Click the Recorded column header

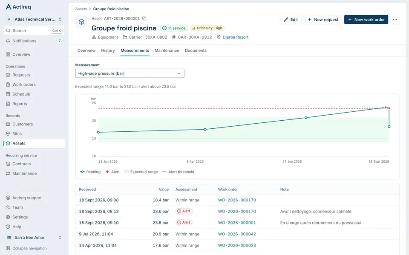pos(87,190)
